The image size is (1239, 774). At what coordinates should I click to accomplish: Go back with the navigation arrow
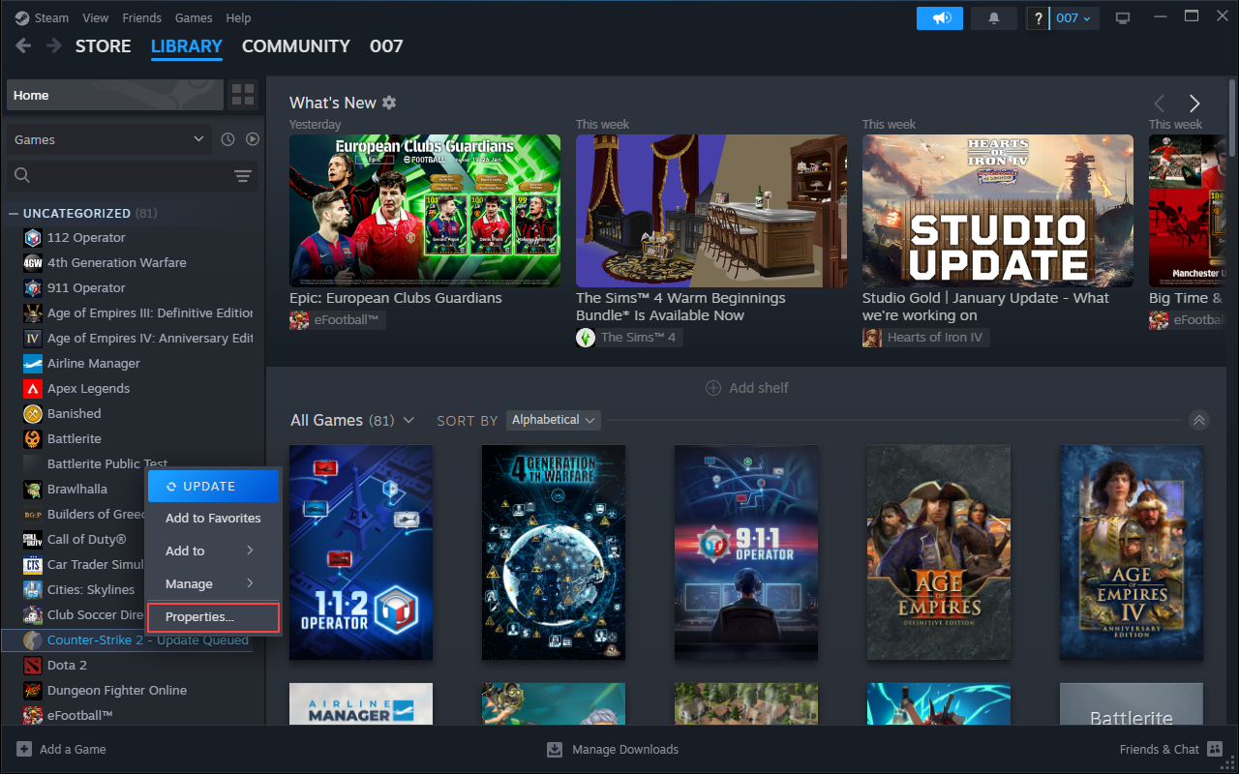click(23, 45)
